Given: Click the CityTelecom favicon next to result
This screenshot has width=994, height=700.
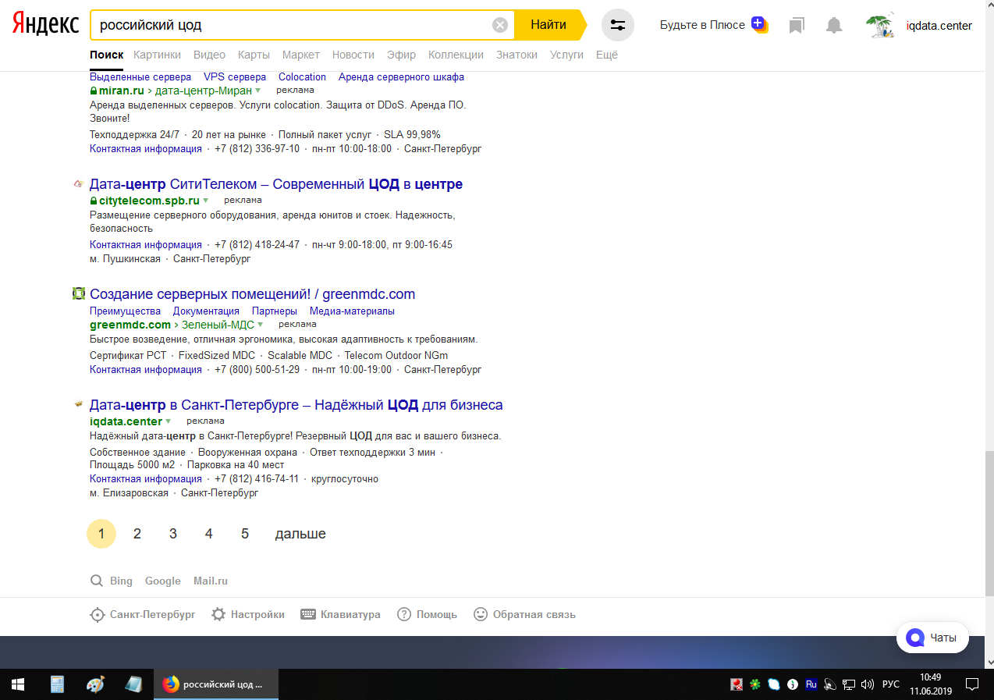Looking at the screenshot, I should tap(78, 184).
